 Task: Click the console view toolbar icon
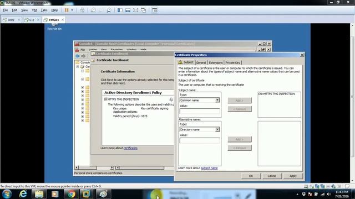[155, 10]
